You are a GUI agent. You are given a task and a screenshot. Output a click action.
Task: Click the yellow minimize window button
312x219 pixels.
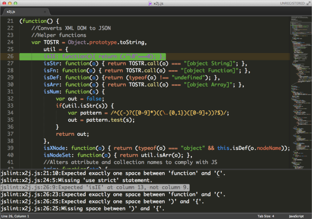tap(10, 3)
